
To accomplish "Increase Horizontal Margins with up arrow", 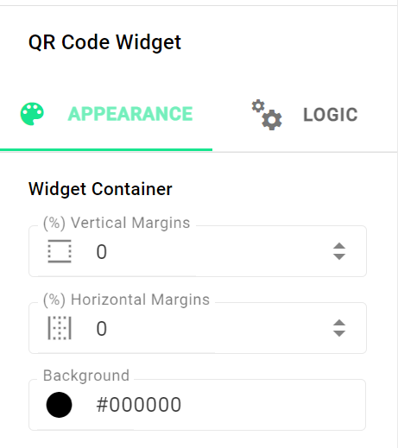I will click(x=339, y=323).
